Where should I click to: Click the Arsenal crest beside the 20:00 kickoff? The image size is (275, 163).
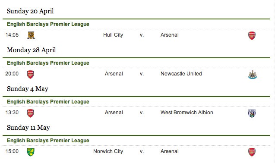pos(30,75)
